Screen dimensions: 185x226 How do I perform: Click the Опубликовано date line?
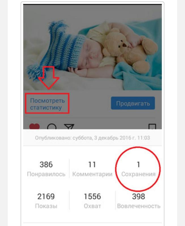[92, 138]
